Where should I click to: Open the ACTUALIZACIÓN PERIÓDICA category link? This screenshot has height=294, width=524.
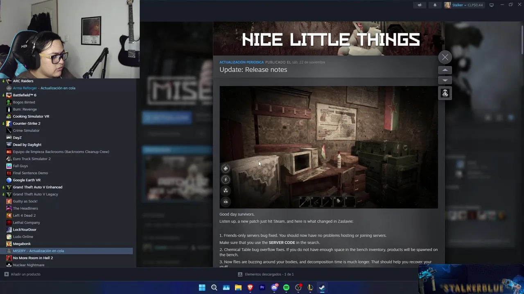(242, 62)
